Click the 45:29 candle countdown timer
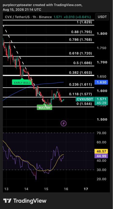The height and width of the screenshot is (209, 113). coord(101,103)
